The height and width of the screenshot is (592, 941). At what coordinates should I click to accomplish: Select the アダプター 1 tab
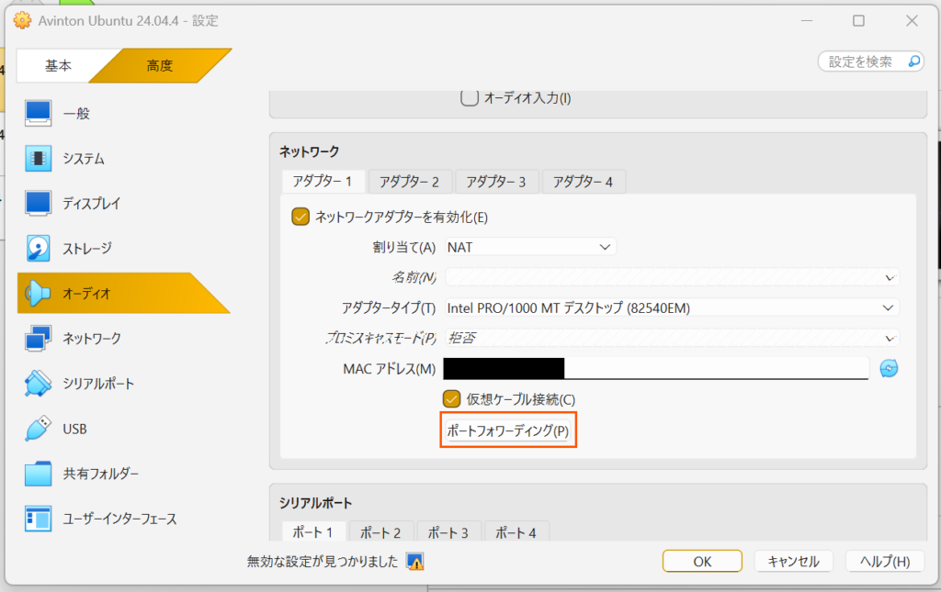pos(323,182)
